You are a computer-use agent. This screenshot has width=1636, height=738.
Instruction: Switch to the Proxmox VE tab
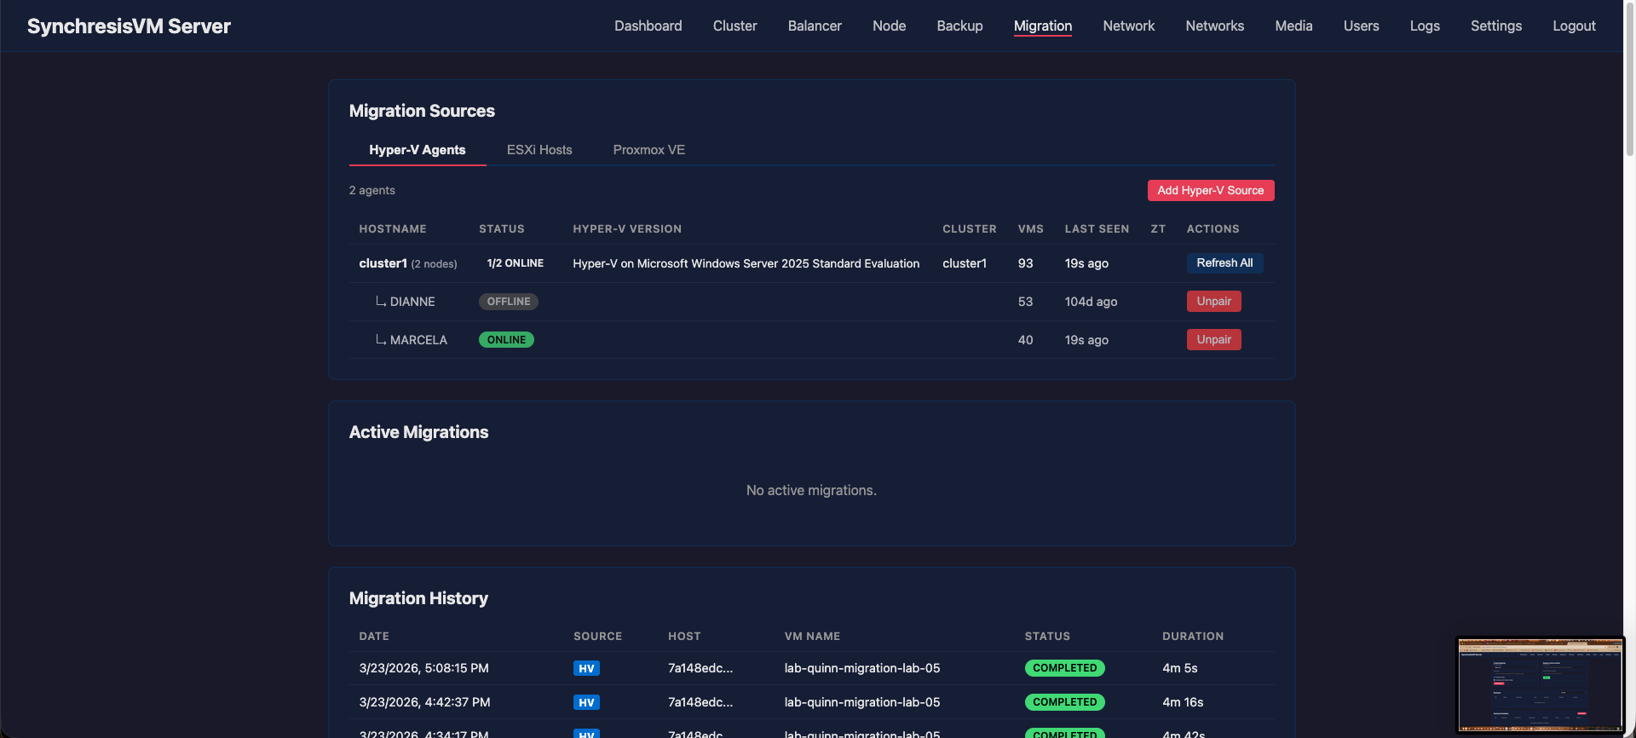(649, 150)
